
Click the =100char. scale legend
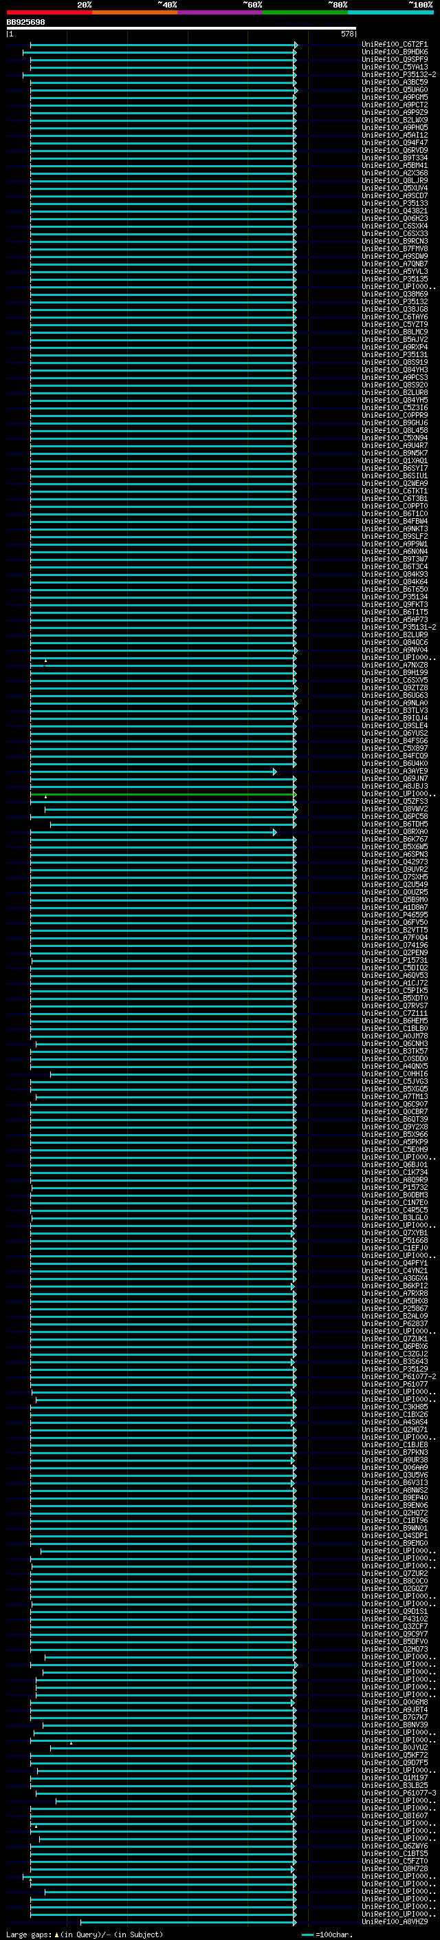[327, 1934]
